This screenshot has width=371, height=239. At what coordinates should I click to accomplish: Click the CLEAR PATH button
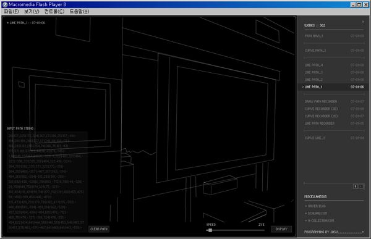(x=99, y=229)
